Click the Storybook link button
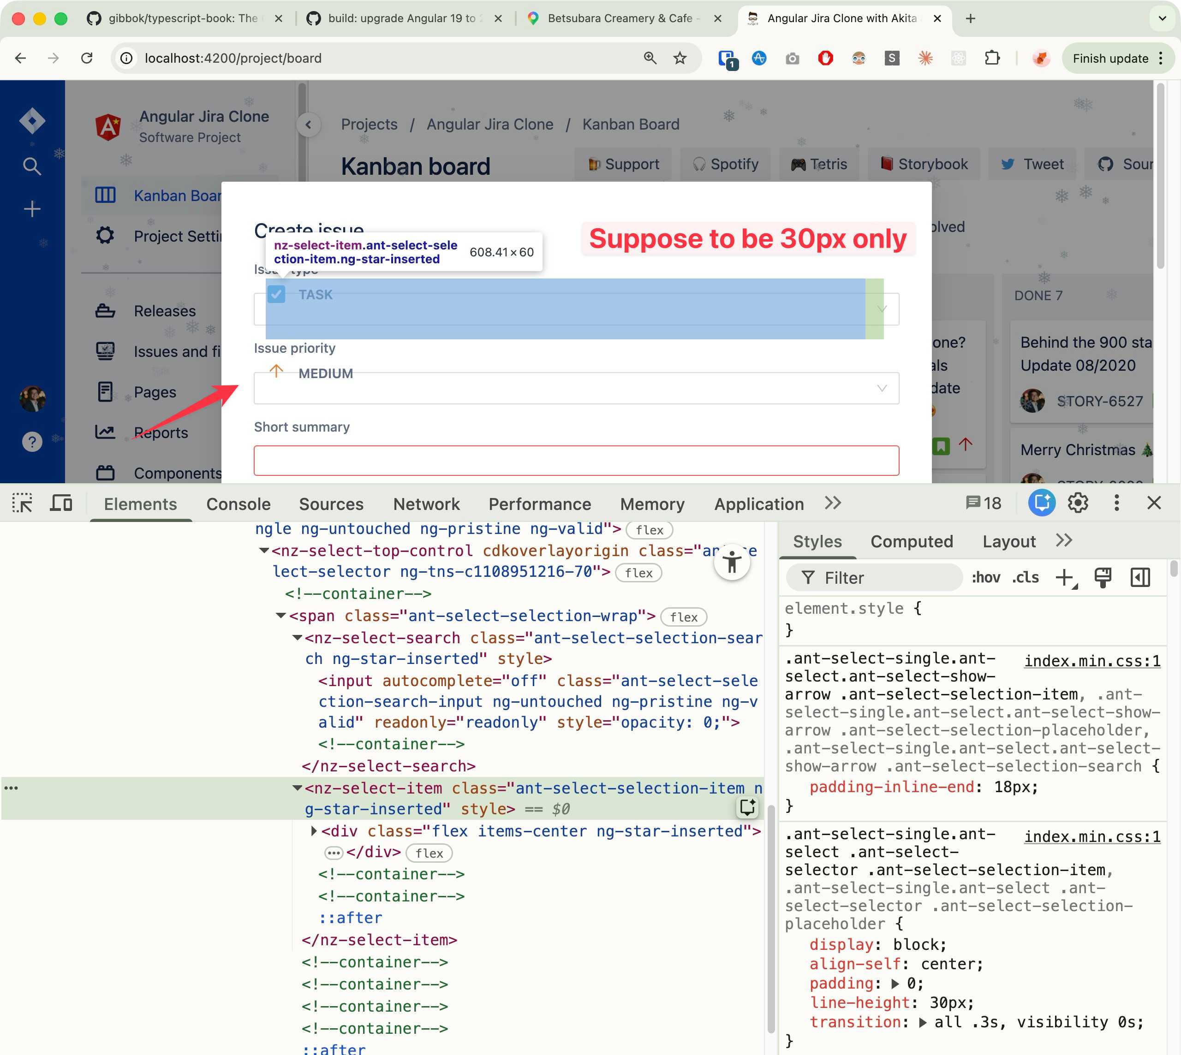Viewport: 1181px width, 1055px height. [924, 164]
